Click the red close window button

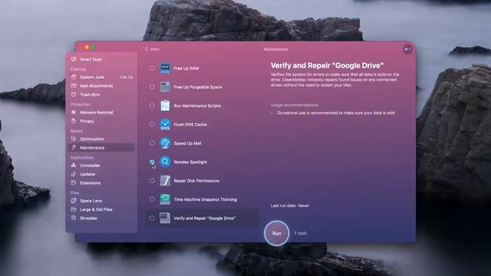(x=81, y=48)
